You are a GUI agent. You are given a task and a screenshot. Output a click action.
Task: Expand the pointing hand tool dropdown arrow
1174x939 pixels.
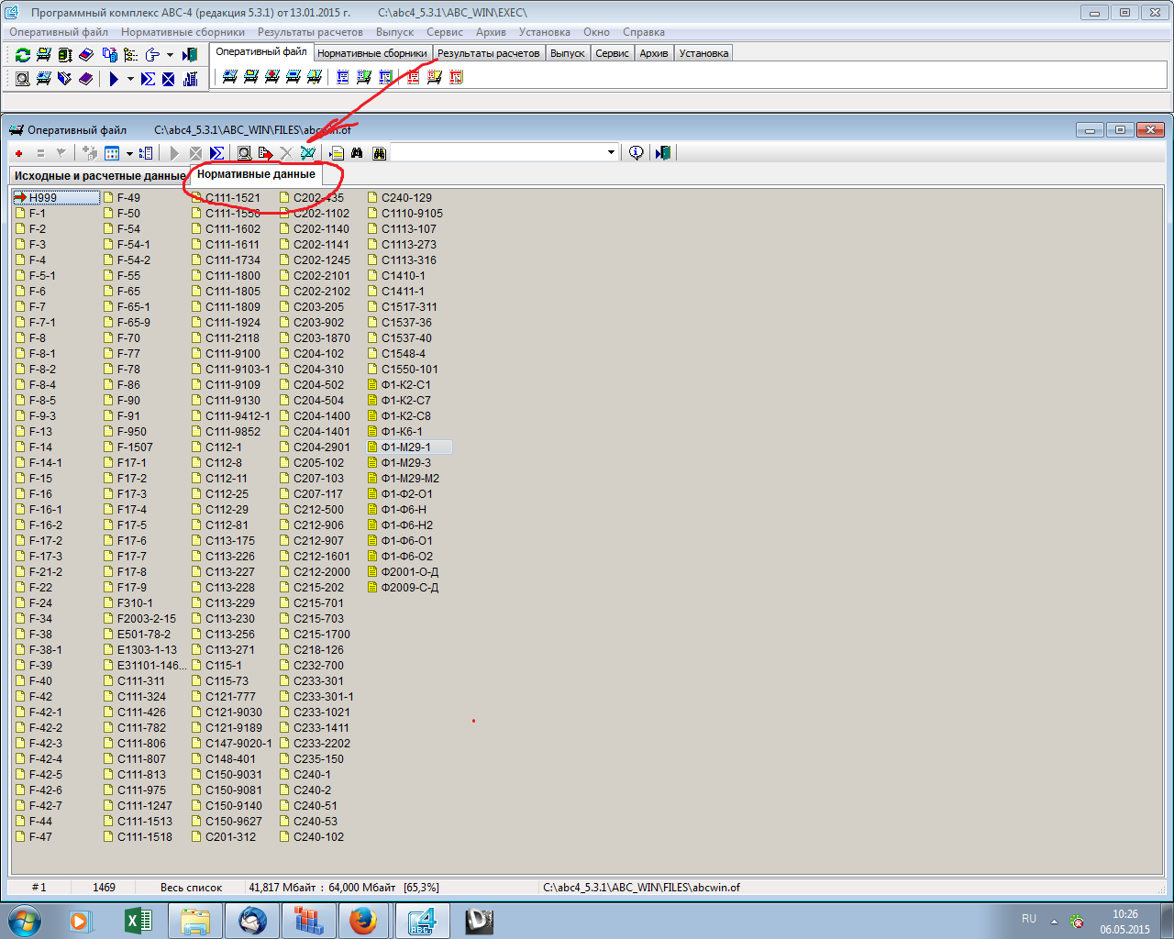point(170,55)
